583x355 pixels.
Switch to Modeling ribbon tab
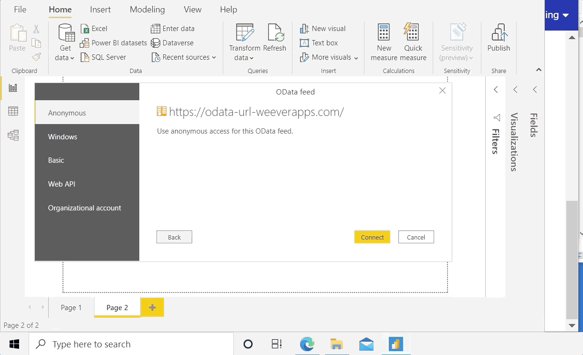(x=147, y=10)
